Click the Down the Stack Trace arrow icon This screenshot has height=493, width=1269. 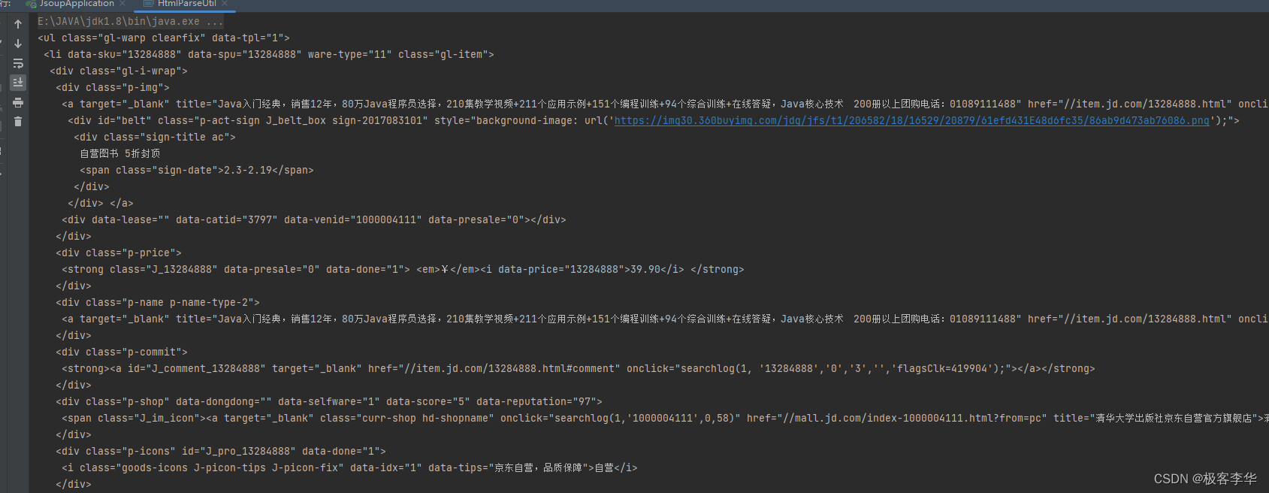(x=18, y=44)
